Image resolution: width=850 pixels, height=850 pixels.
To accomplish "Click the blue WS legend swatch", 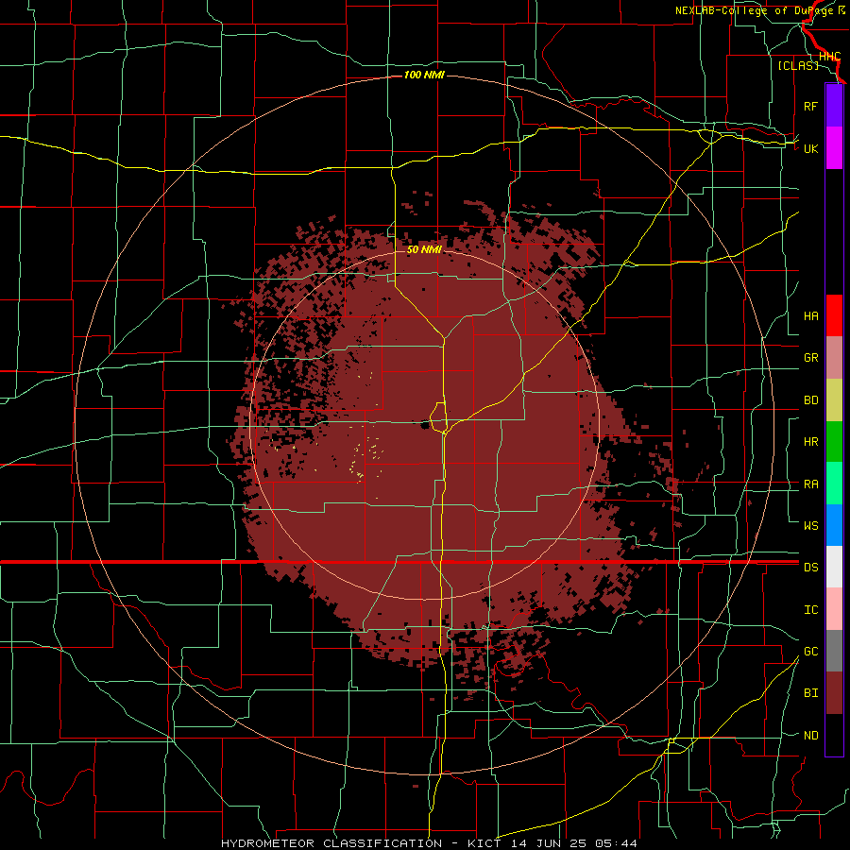I will (834, 525).
